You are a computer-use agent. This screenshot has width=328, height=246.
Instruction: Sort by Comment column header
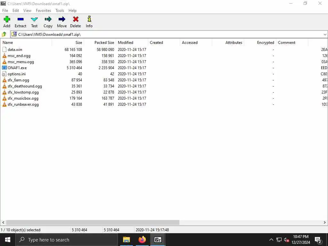pos(292,43)
